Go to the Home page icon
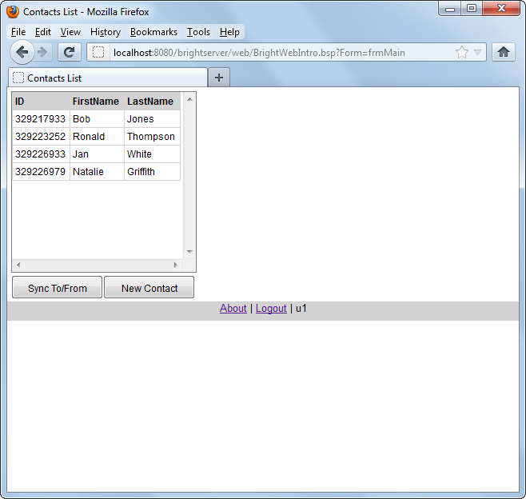Screen dimensions: 526x499 point(504,53)
